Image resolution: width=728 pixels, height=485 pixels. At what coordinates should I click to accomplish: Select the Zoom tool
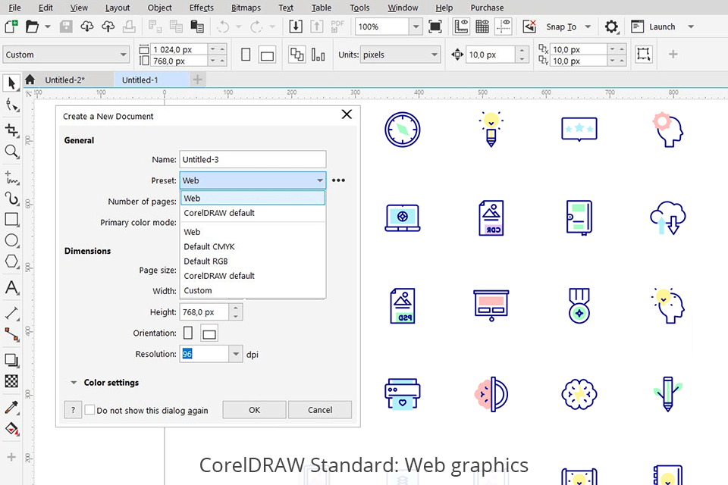coord(11,152)
